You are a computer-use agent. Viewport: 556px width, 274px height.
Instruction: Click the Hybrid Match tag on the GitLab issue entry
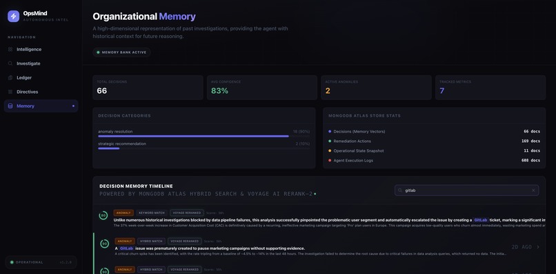coord(151,241)
